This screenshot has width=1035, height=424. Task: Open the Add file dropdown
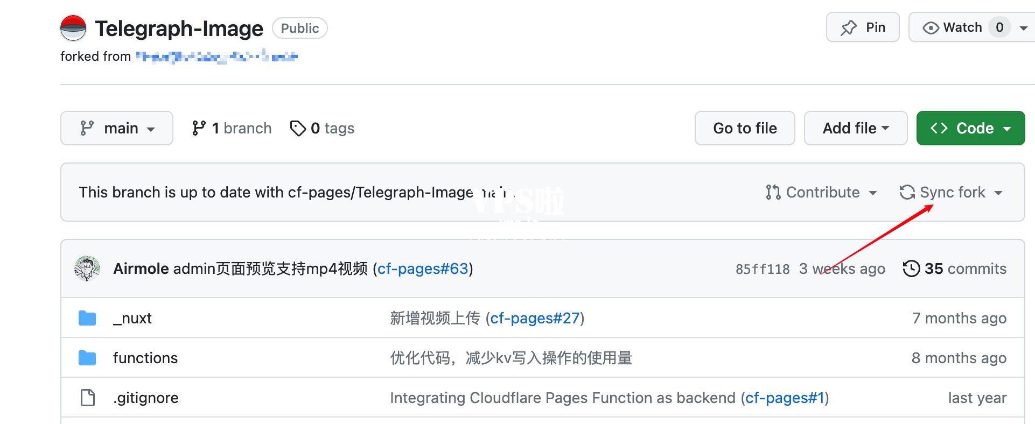856,128
